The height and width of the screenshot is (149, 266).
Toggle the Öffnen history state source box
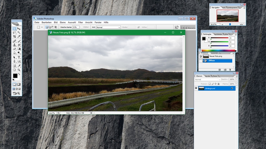[x=200, y=61]
